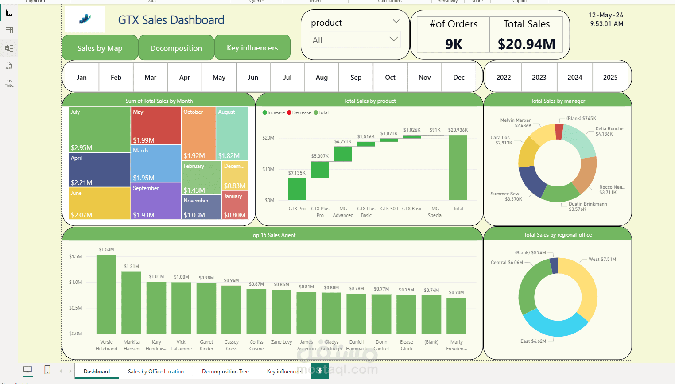Screen dimensions: 675x384
Task: Select September purple treemap tile
Action: (156, 201)
